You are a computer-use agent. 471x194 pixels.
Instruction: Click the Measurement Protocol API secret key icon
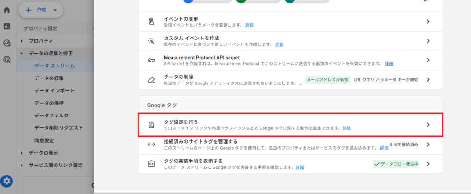151,60
